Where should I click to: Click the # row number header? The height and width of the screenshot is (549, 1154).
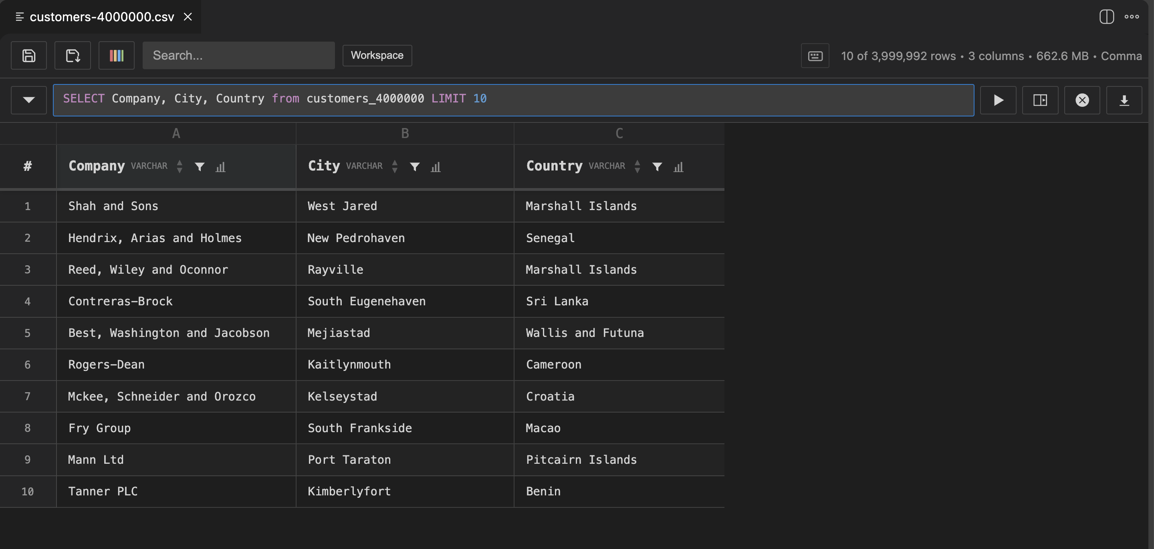pyautogui.click(x=28, y=166)
